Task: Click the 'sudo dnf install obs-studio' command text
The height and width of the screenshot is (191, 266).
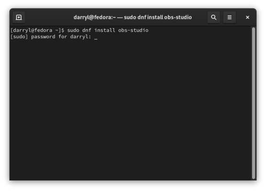Action: click(x=108, y=30)
